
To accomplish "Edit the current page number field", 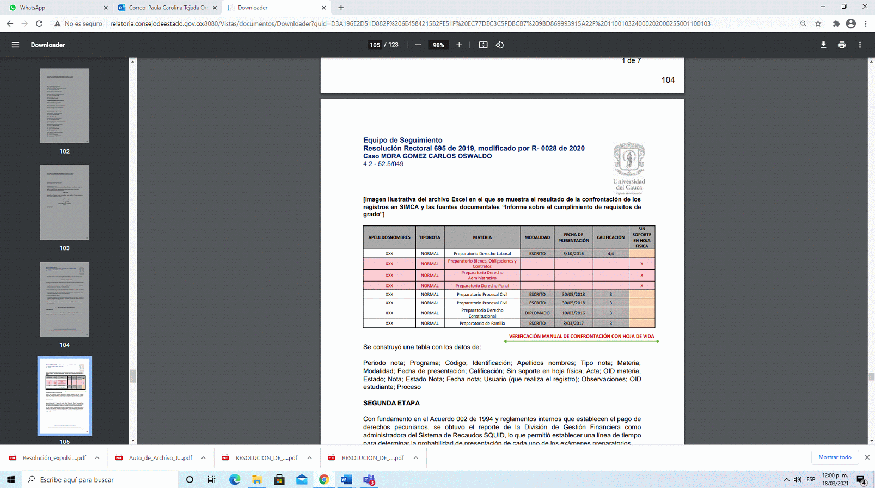I will [375, 45].
